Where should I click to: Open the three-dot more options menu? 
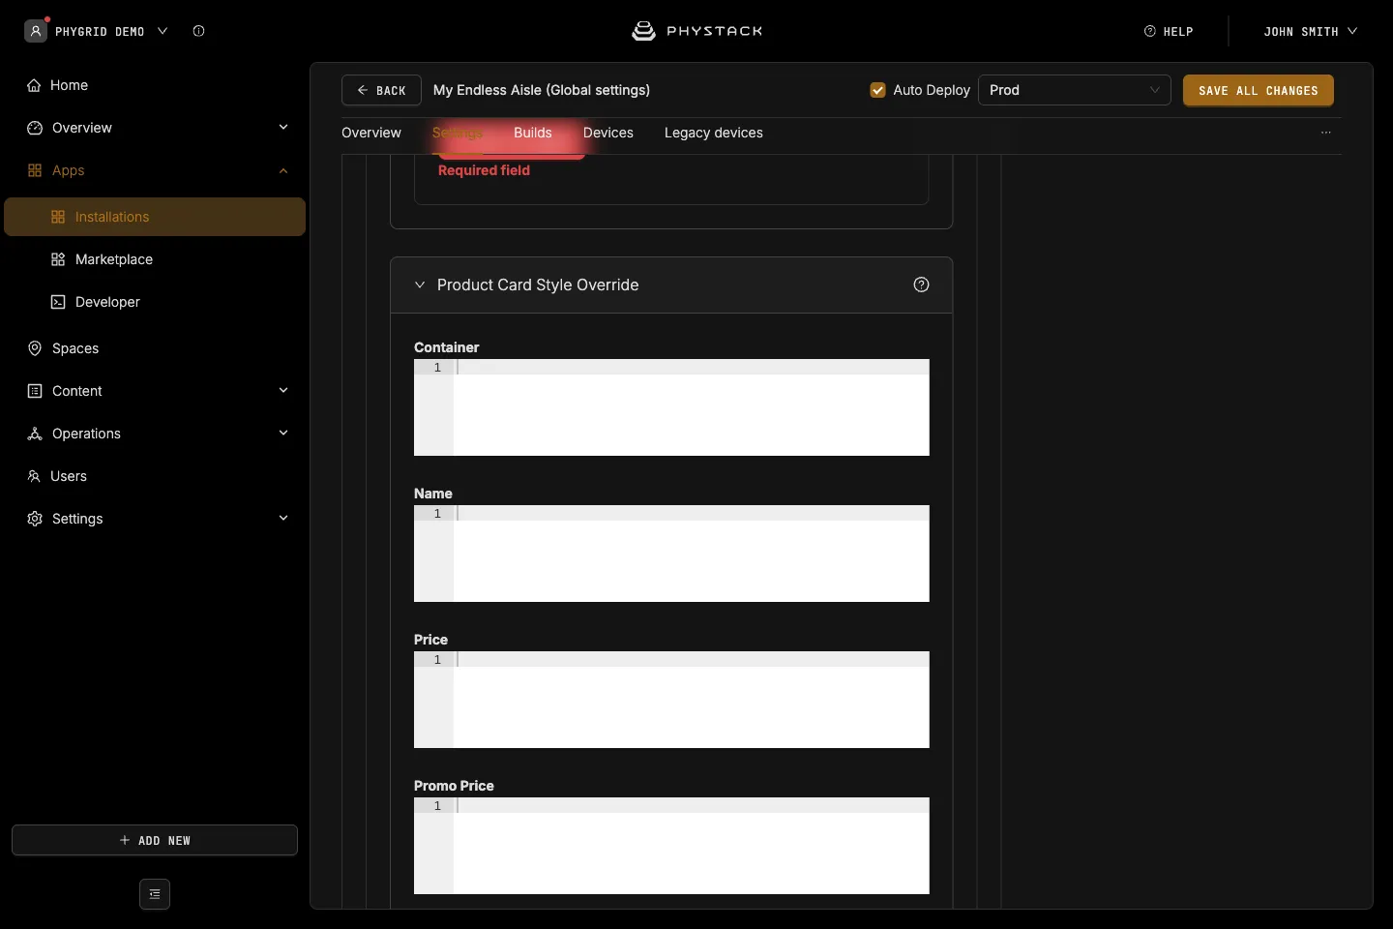pyautogui.click(x=1326, y=133)
